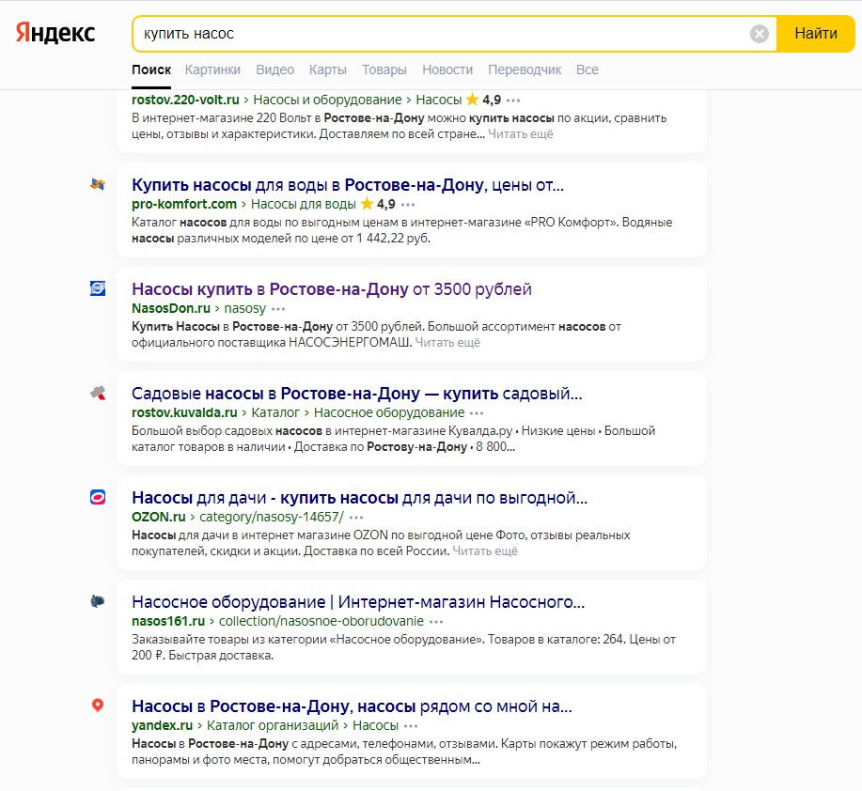Open more options for nasos161.ru result

[x=436, y=622]
